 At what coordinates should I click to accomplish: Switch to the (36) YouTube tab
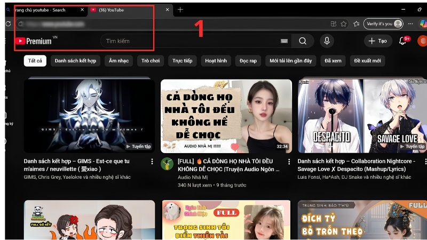tap(130, 10)
